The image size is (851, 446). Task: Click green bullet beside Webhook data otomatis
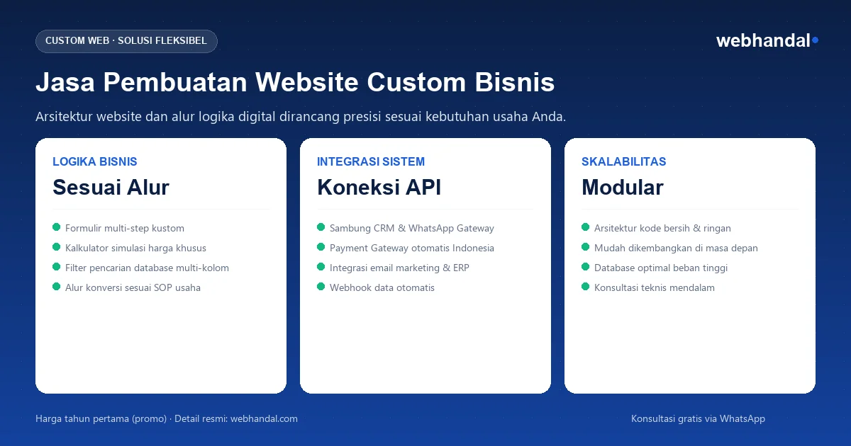321,287
